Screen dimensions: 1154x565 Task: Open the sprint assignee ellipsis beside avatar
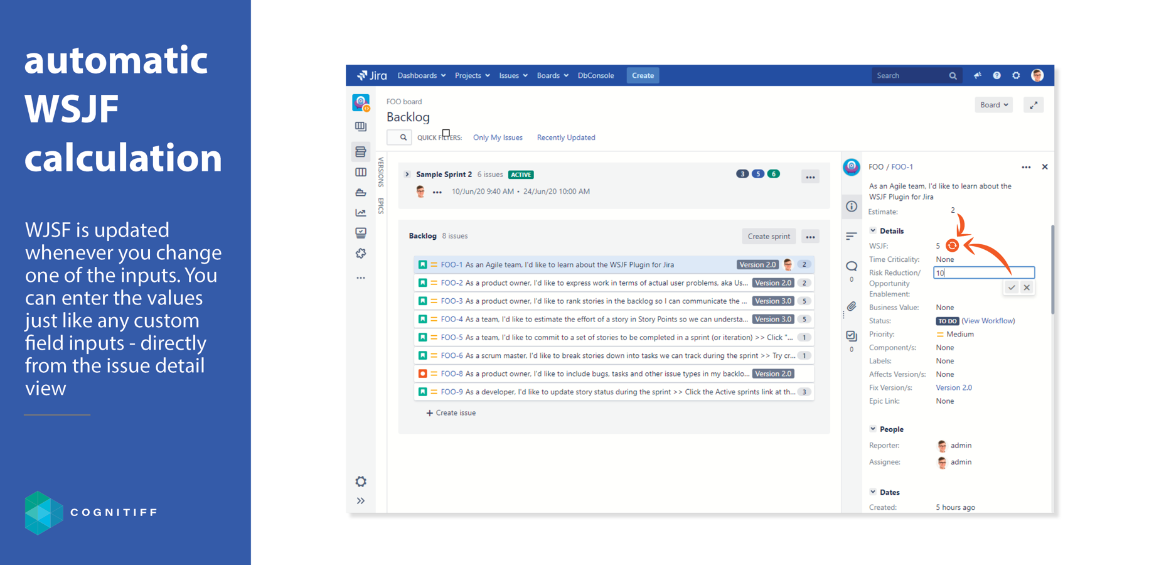point(437,192)
